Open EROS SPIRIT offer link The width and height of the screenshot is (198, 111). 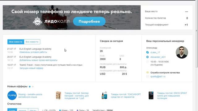tap(172, 96)
